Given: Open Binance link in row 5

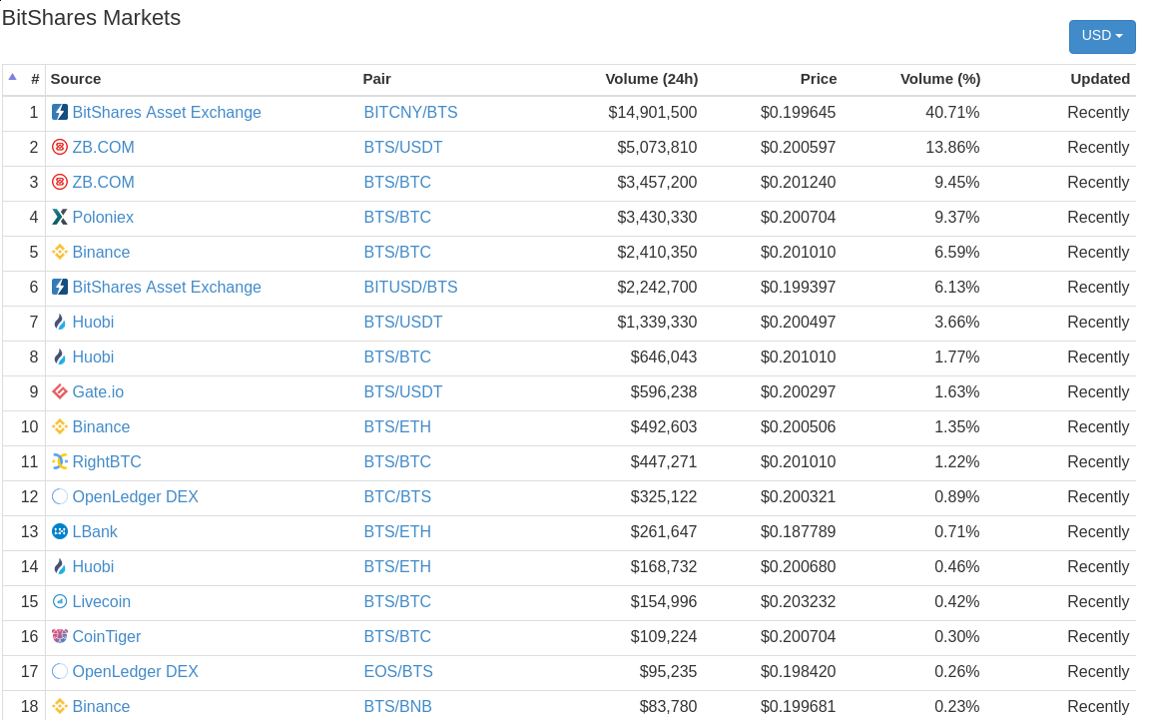Looking at the screenshot, I should click(101, 252).
